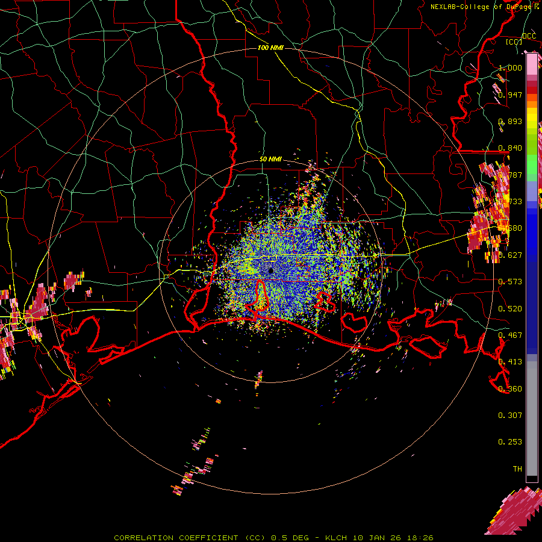542x542 pixels.
Task: Click the DCC label above the color scale
Action: coord(529,36)
